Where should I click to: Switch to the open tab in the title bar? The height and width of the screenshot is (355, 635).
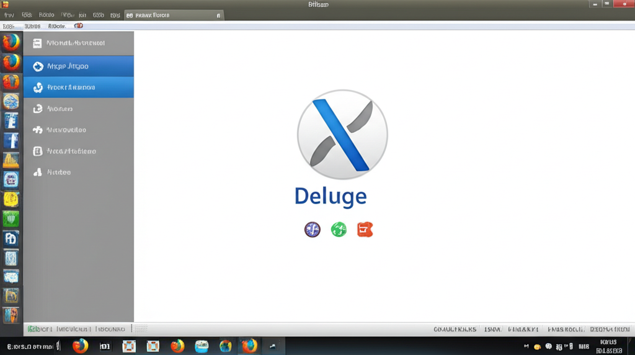(167, 14)
